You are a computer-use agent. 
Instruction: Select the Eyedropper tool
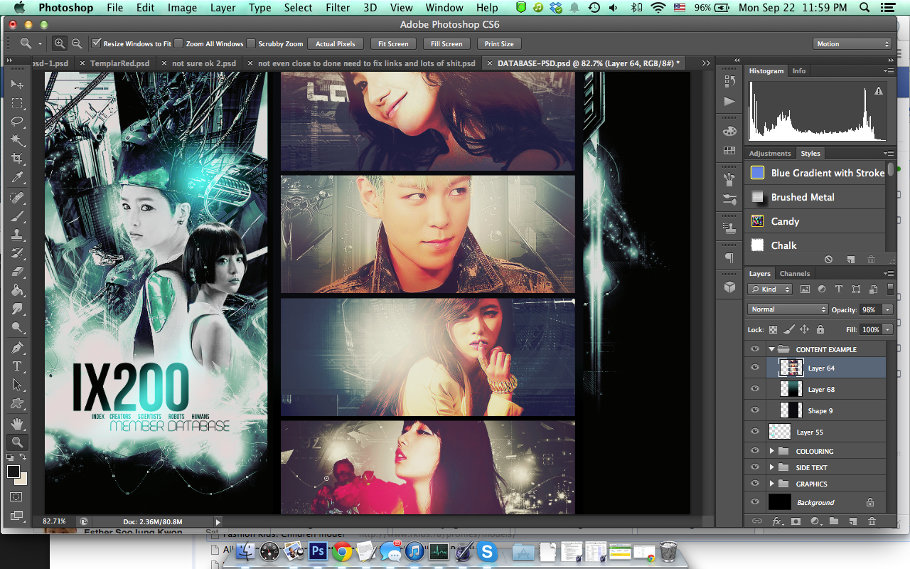click(x=17, y=177)
